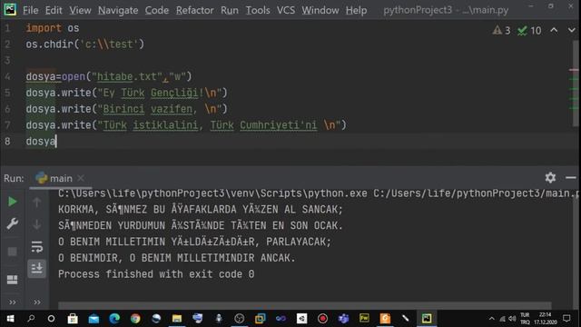Open OBS Studio from taskbar
Image resolution: width=581 pixels, height=327 pixels.
tap(240, 319)
